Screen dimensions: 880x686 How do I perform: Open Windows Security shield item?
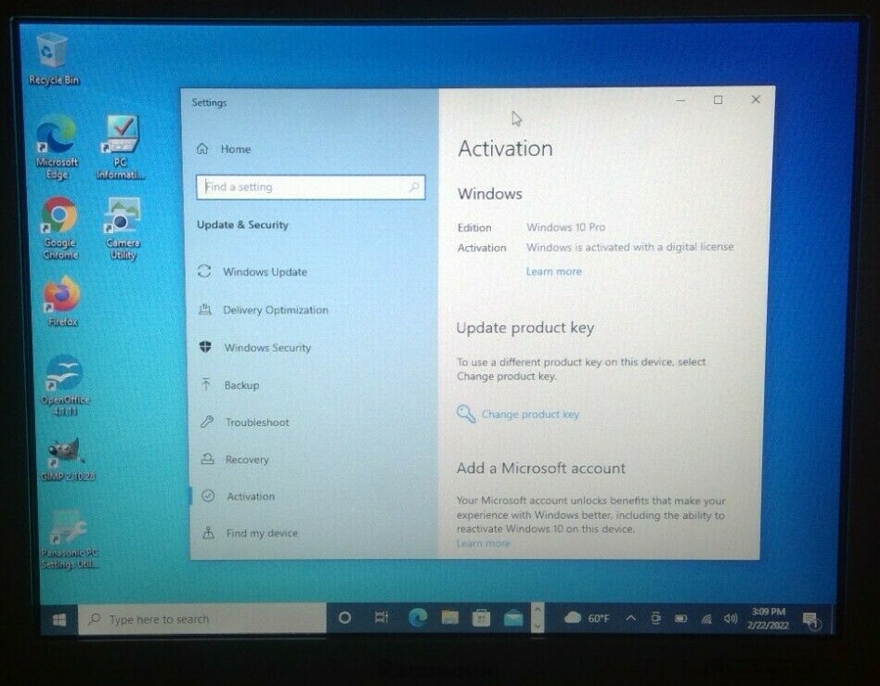tap(254, 347)
